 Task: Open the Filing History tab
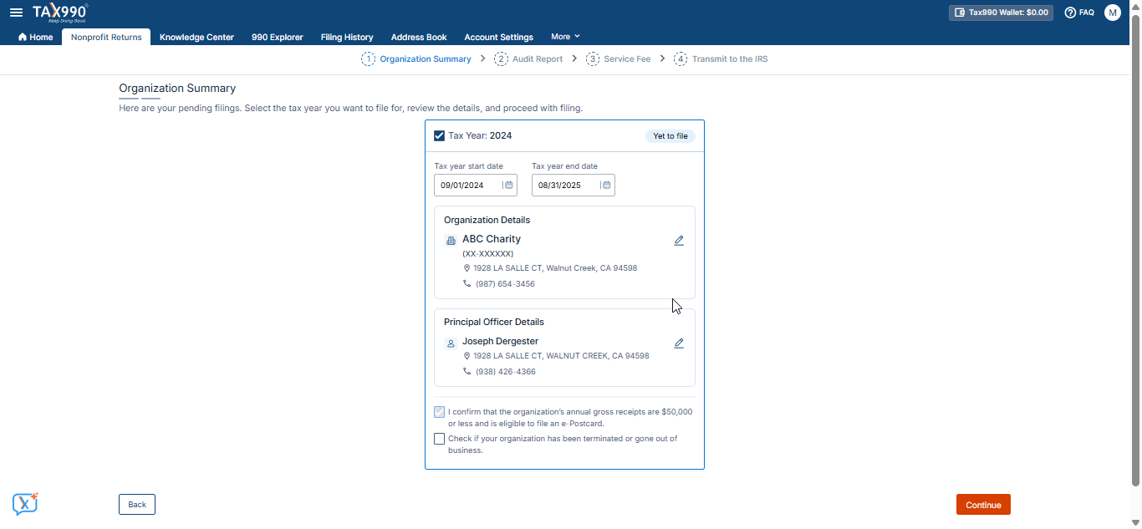[x=347, y=37]
